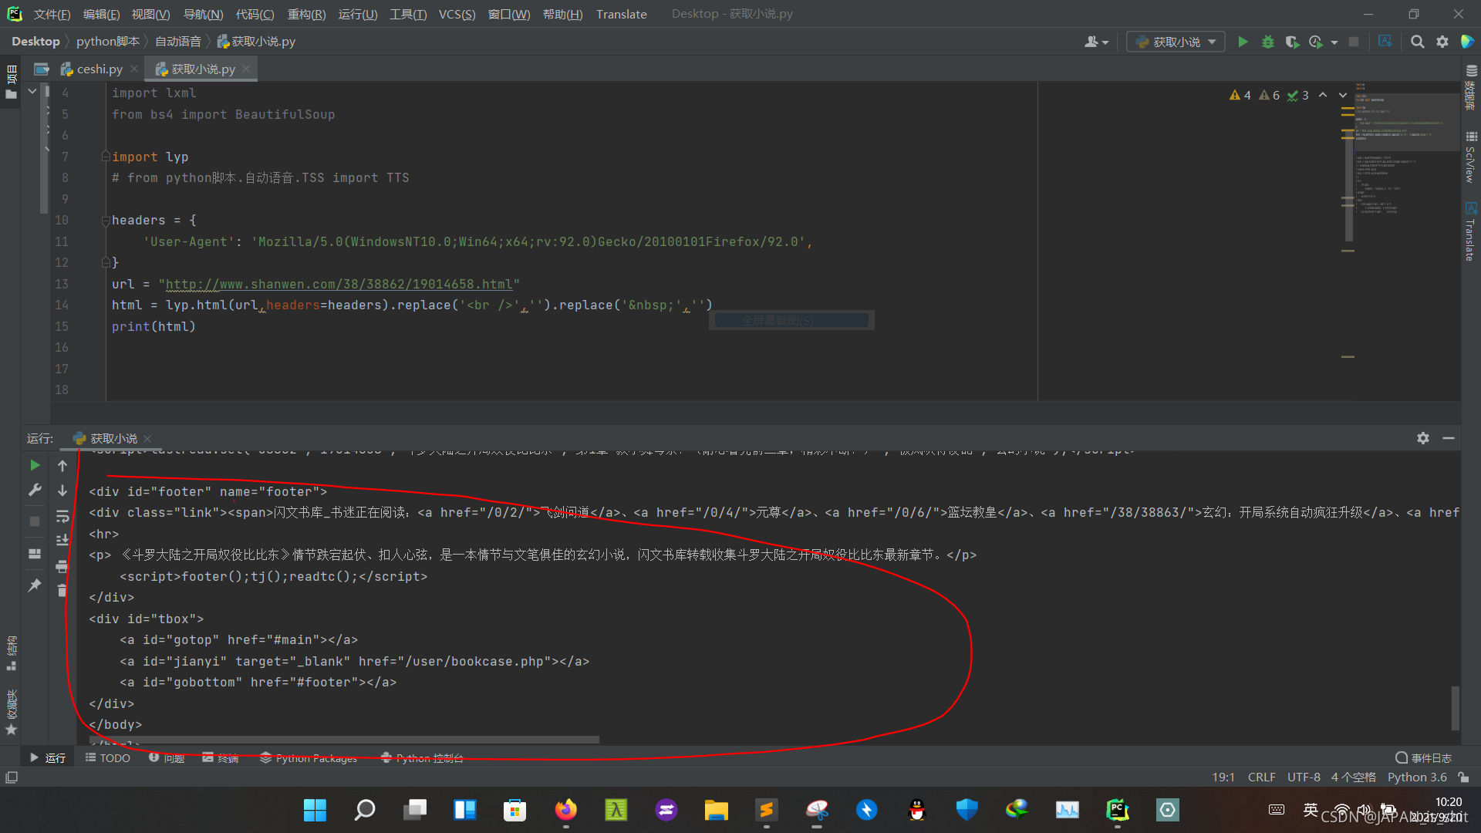1481x833 pixels.
Task: Click cursor position 19:1 in status bar
Action: point(1223,777)
